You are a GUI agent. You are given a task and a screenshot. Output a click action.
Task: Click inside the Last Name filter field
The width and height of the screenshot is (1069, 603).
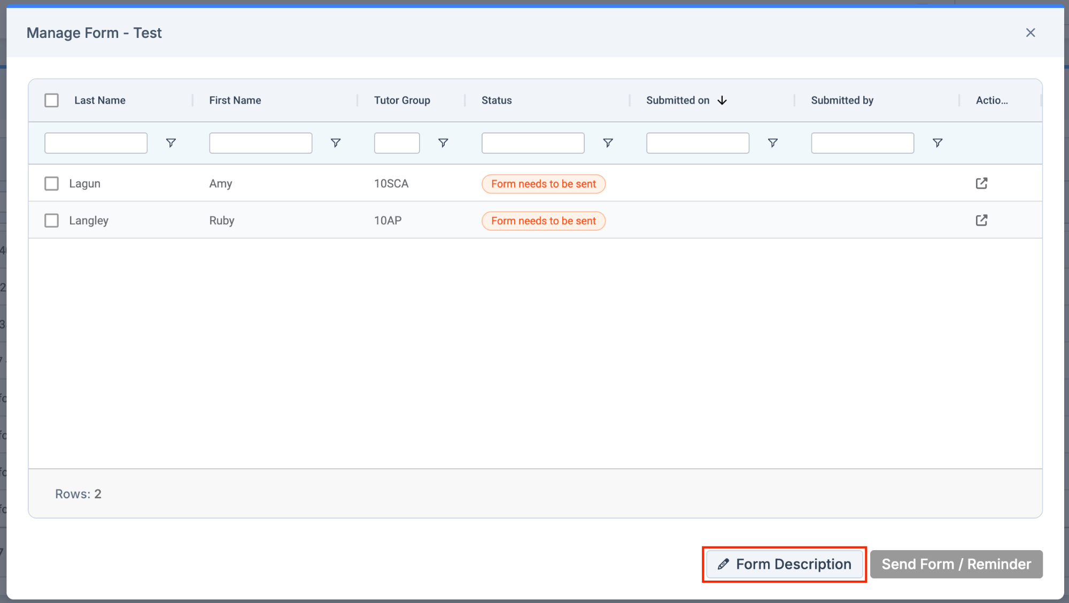click(x=96, y=143)
